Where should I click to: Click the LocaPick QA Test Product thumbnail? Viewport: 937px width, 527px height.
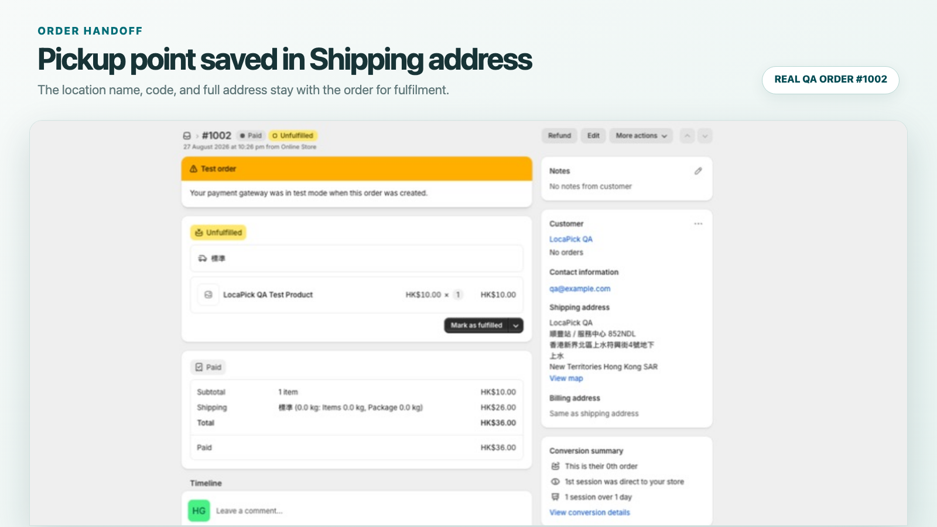point(208,295)
